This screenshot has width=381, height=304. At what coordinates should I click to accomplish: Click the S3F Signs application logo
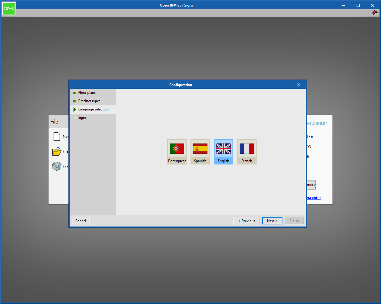(9, 9)
